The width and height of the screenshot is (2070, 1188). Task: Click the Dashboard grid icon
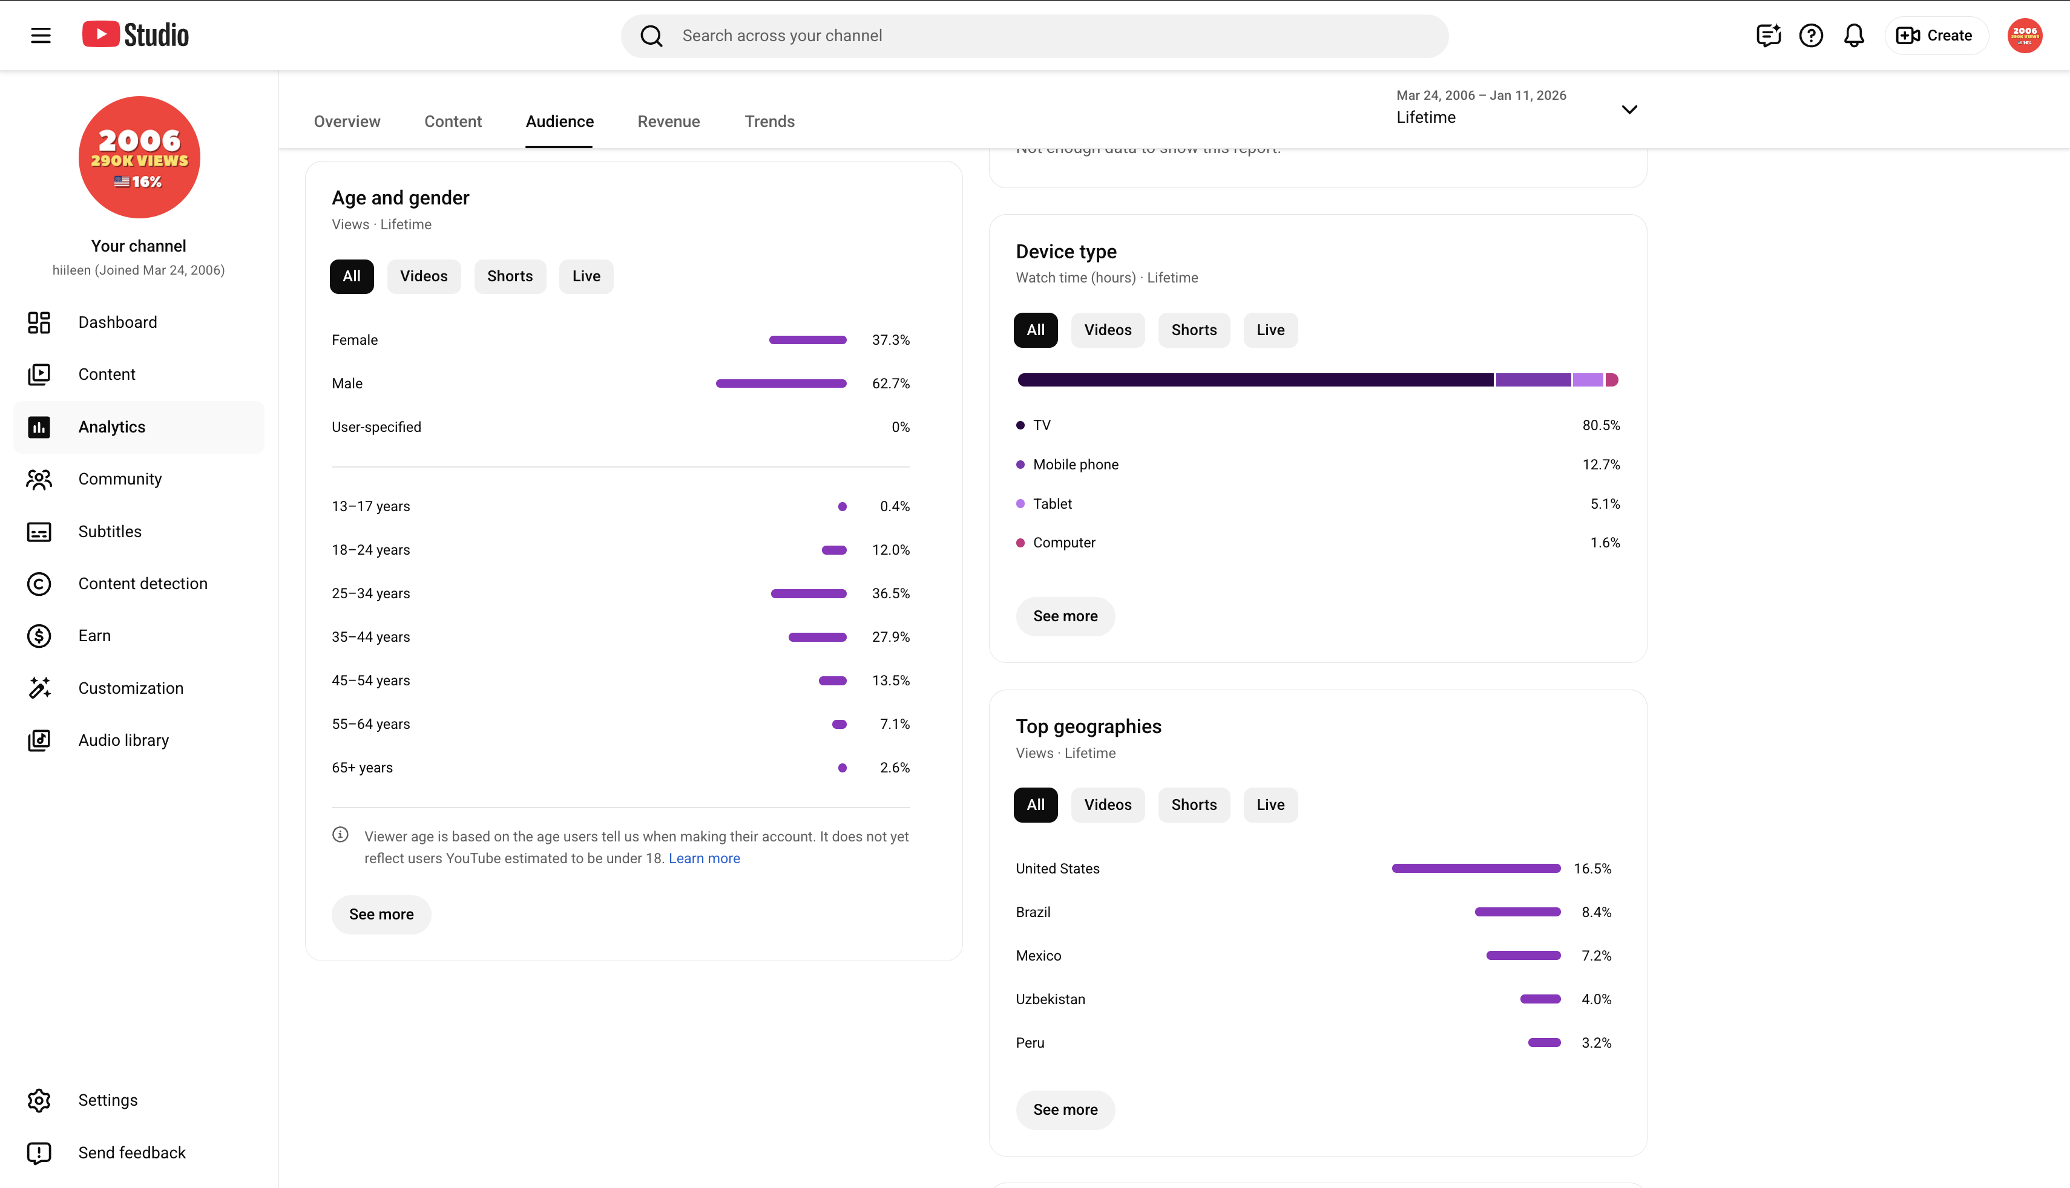click(x=39, y=322)
